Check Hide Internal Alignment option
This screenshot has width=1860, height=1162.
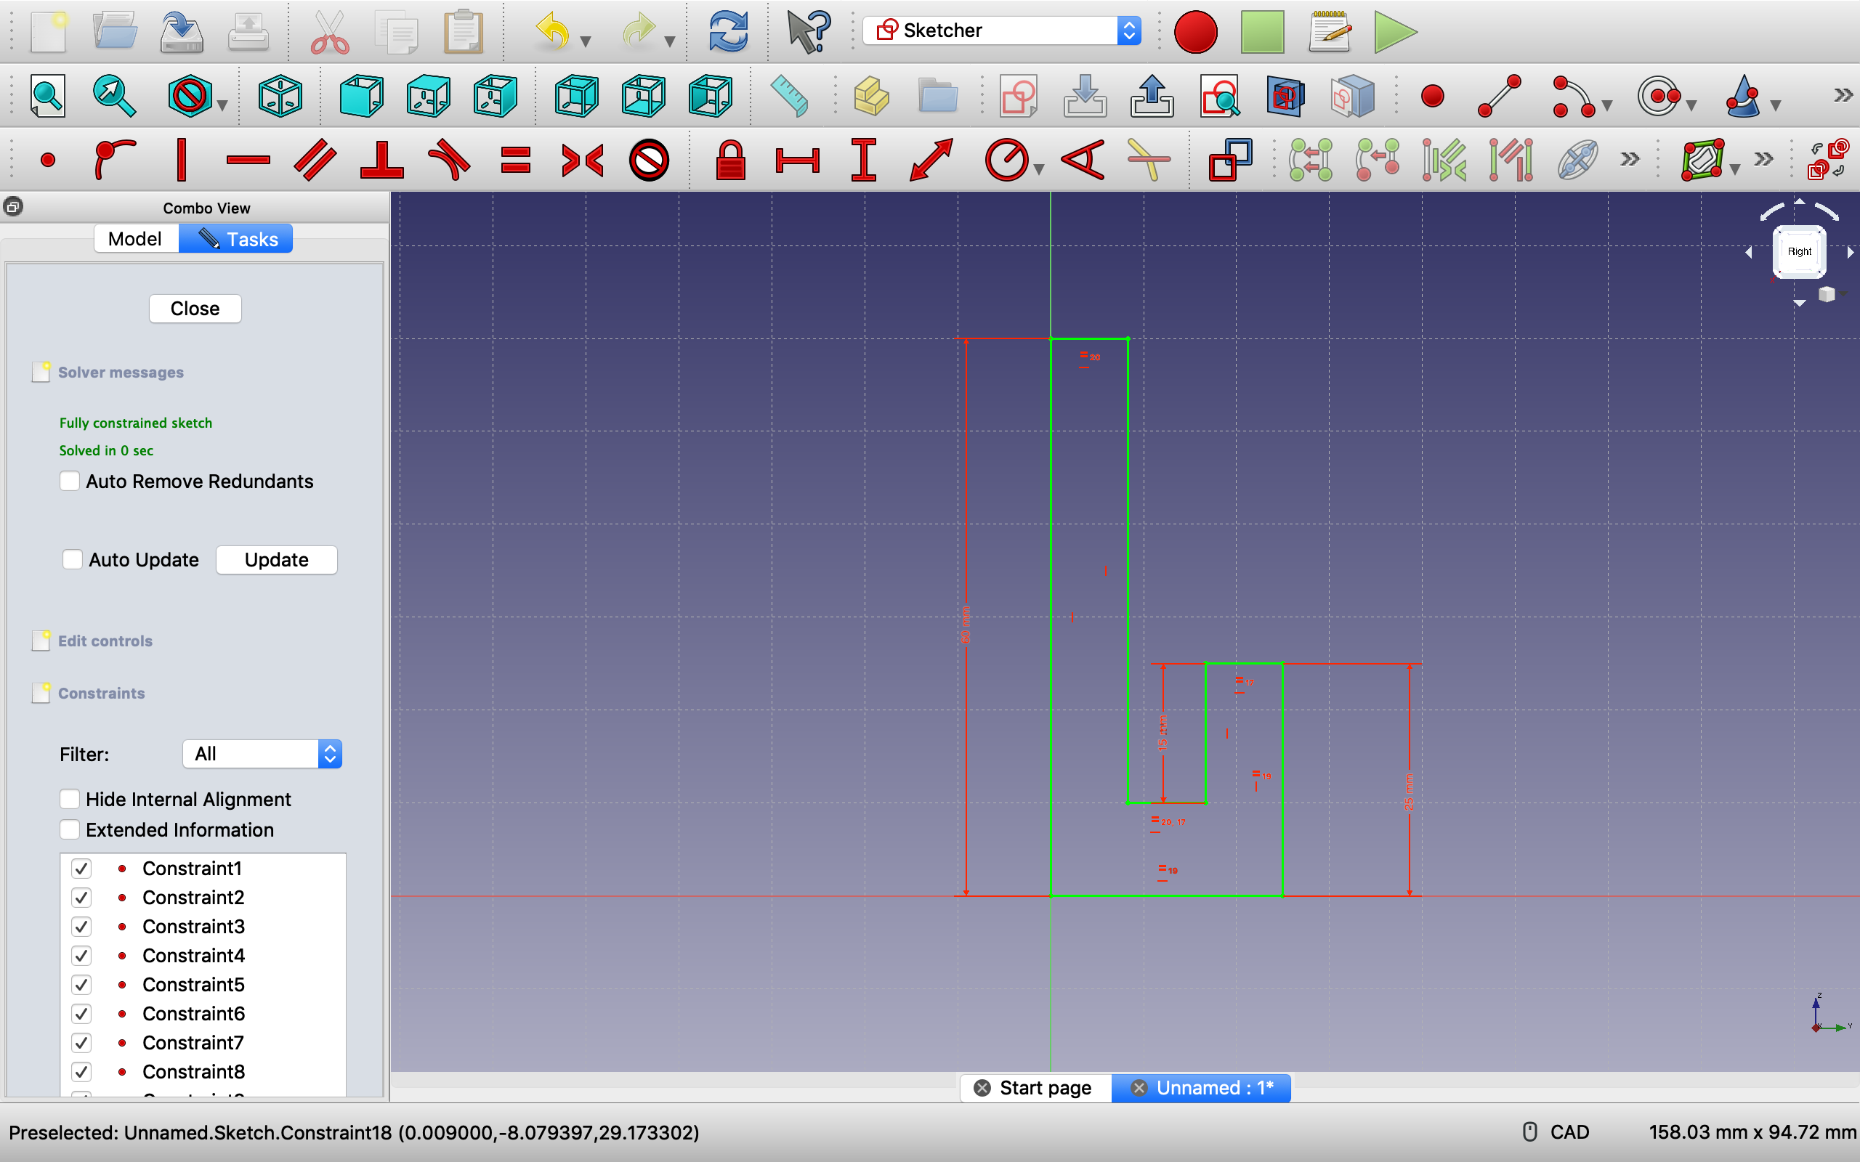[70, 800]
